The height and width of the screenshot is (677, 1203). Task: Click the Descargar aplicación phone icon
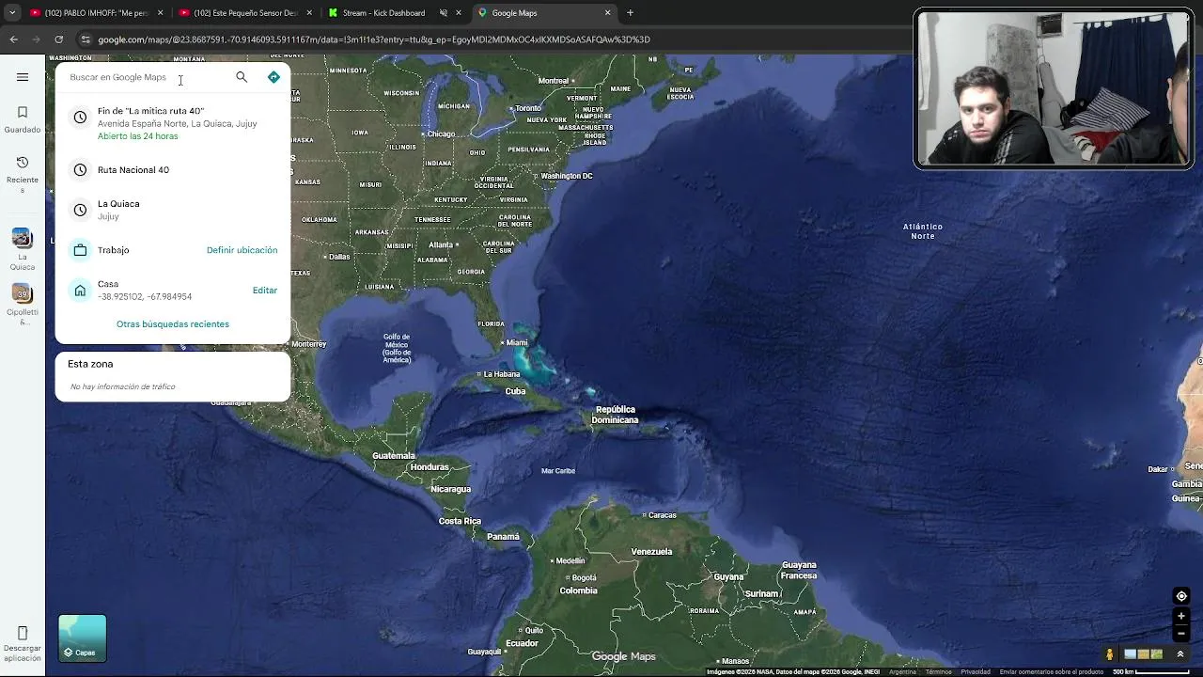[23, 633]
